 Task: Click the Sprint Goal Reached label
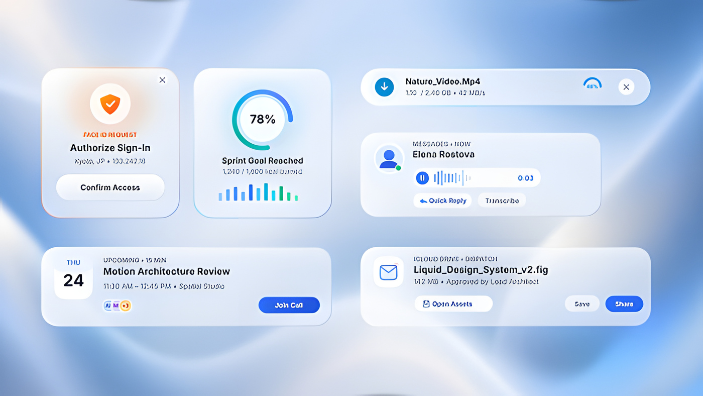263,161
